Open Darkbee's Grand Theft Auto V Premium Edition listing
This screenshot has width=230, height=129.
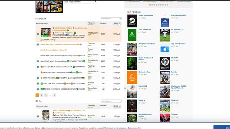tap(61, 44)
